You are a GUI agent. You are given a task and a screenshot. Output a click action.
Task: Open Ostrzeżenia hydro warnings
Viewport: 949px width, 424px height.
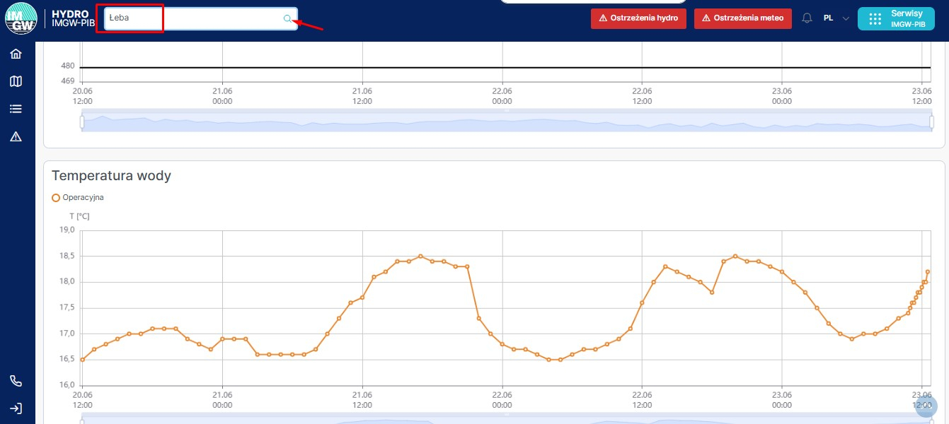pos(638,18)
